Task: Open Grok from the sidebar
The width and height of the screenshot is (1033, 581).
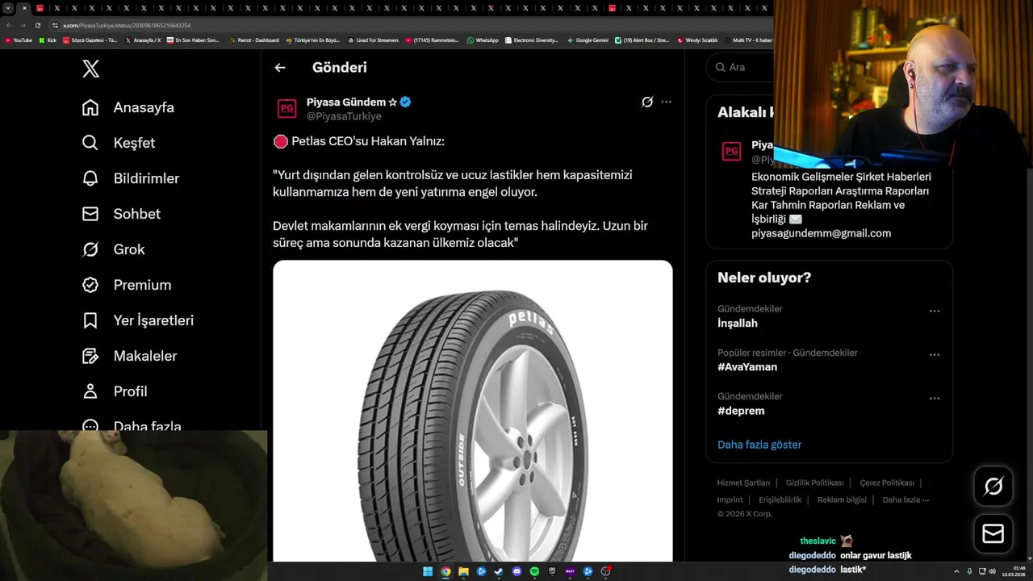Action: [x=114, y=249]
